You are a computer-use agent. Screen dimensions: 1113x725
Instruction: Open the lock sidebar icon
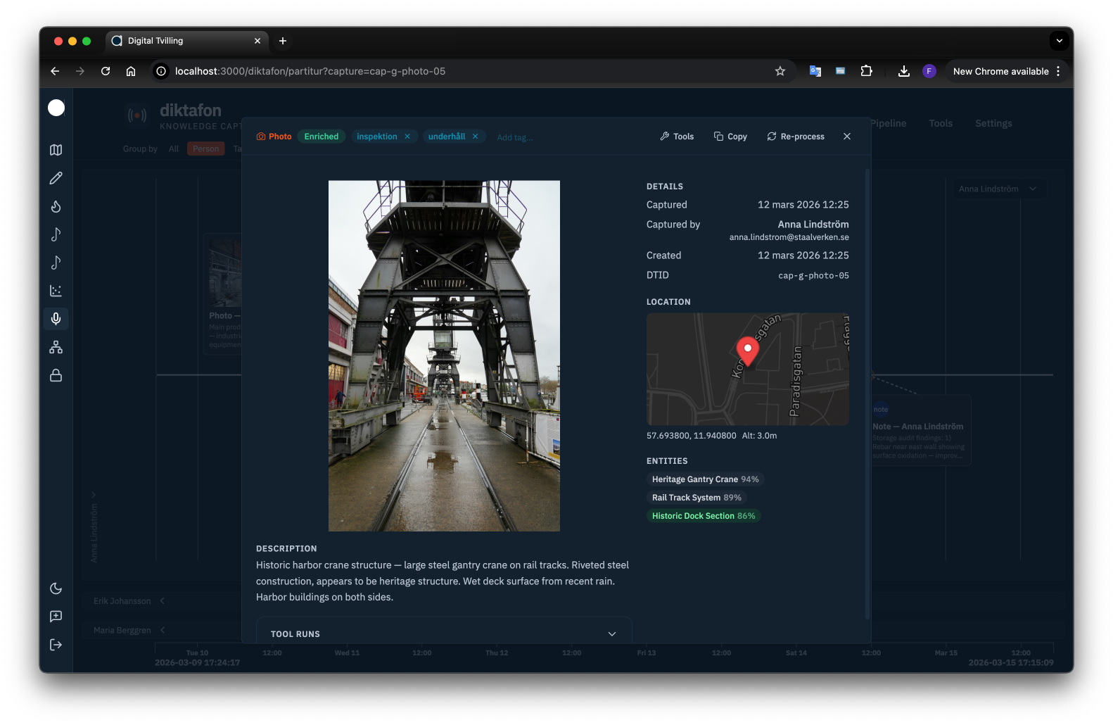coord(56,375)
